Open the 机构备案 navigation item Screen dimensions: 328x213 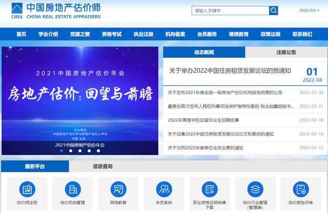tap(175, 34)
